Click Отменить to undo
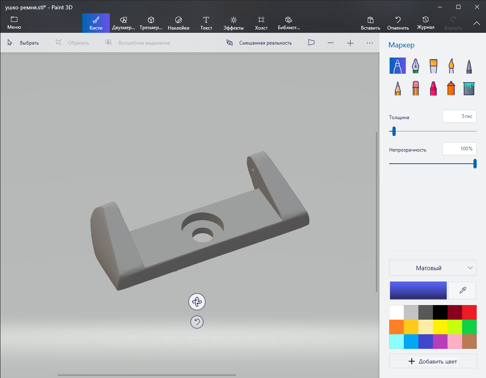 click(398, 23)
